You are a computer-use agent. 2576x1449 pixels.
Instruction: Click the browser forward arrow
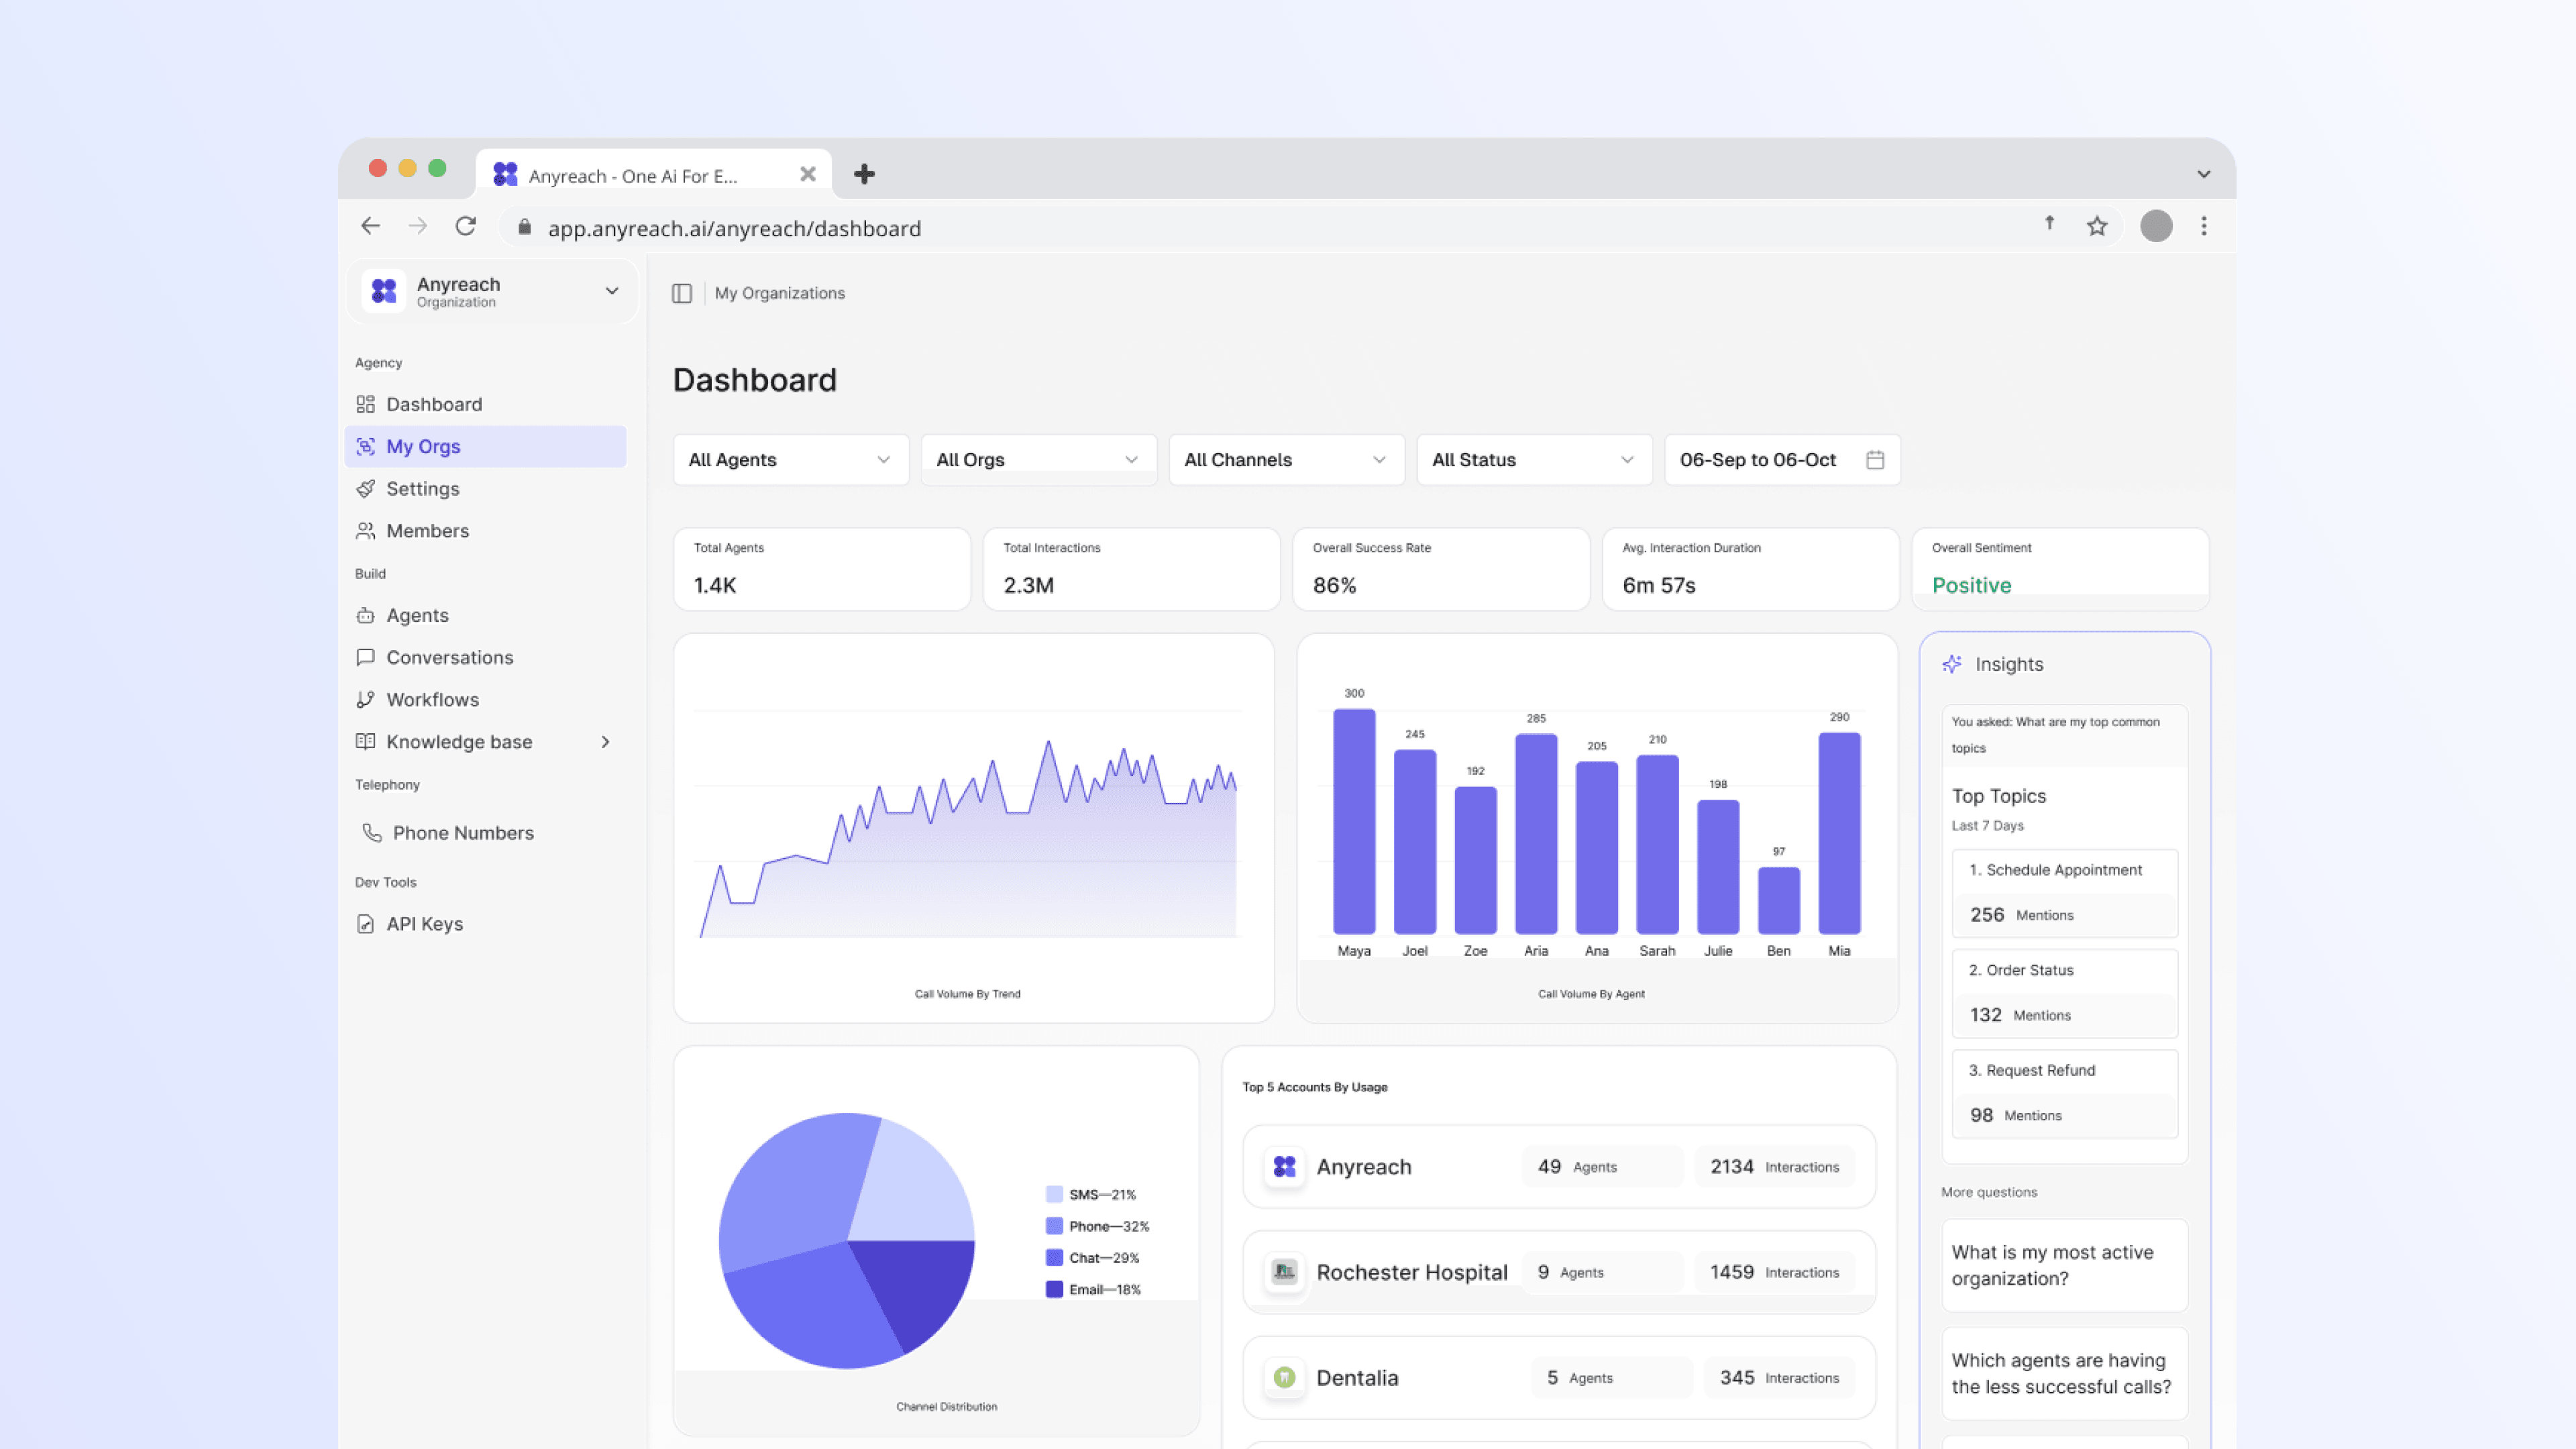point(418,226)
